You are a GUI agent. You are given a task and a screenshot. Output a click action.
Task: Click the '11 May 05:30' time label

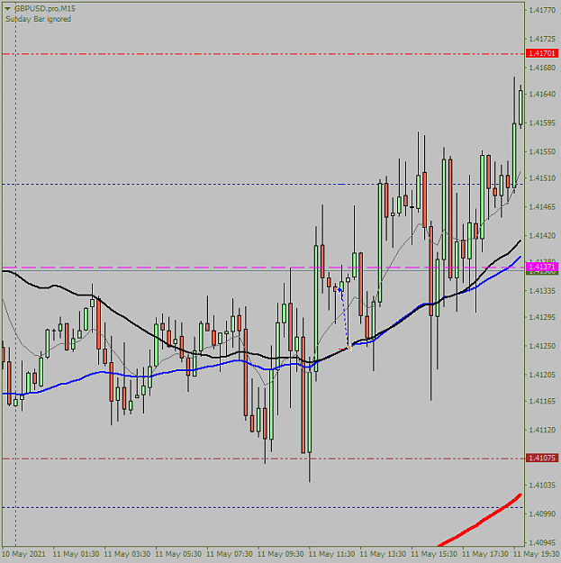click(178, 554)
